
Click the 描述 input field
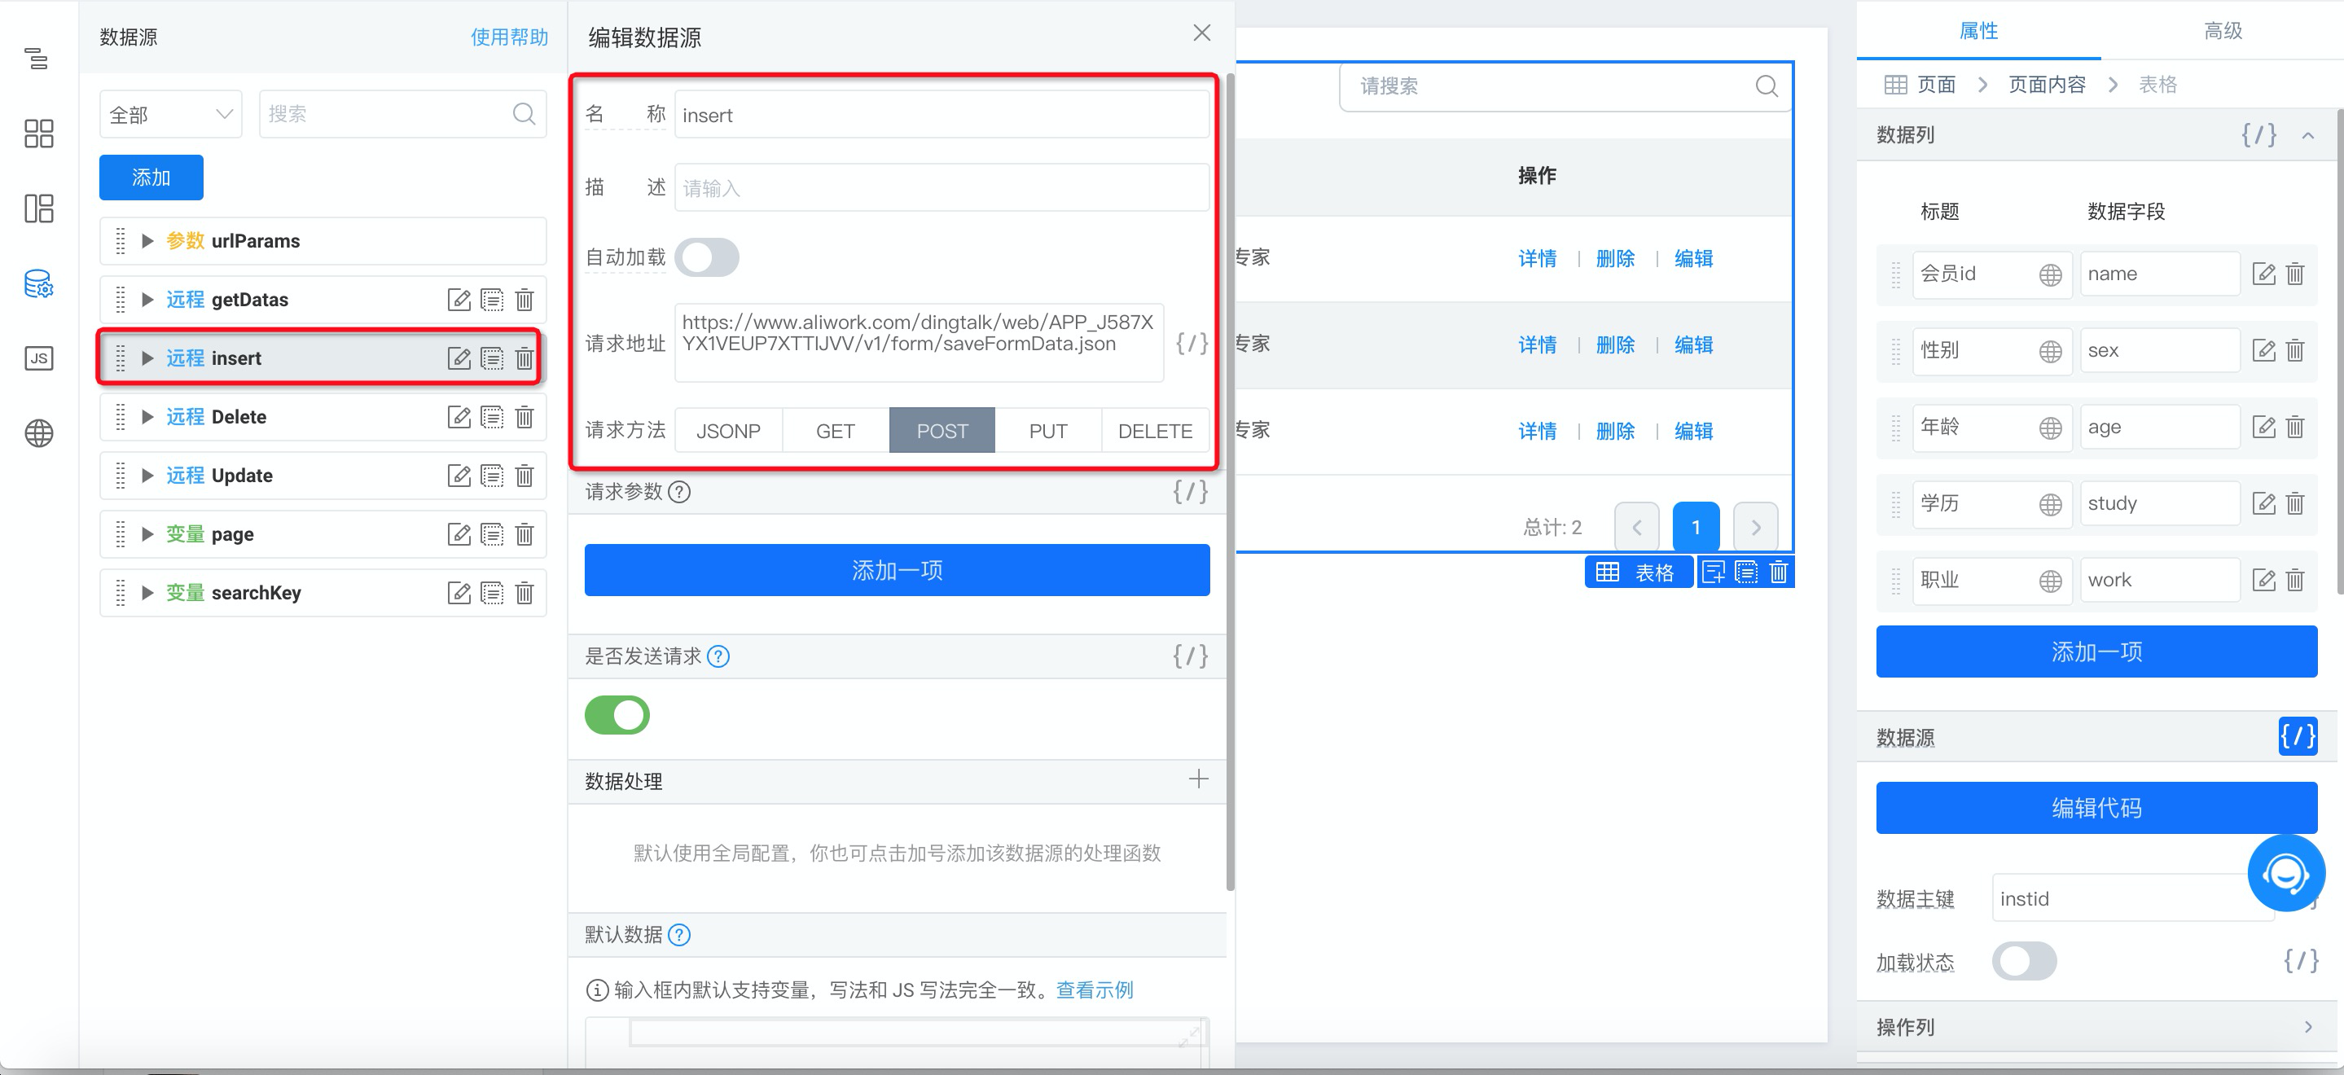(x=942, y=187)
